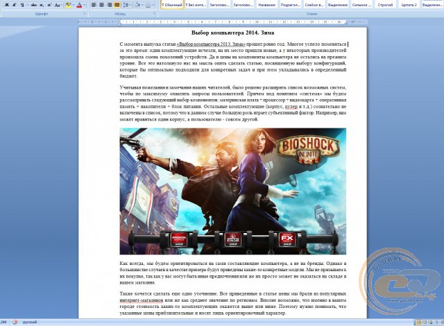
Task: Click the first line indent marker on ruler
Action: pos(120,21)
